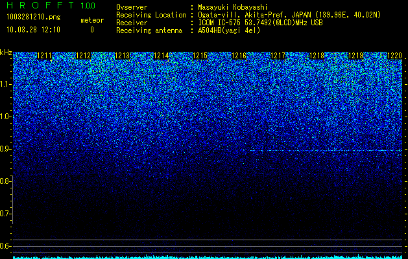Click the 0.7 kHz axis label
This screenshot has height=259, width=408.
point(5,214)
